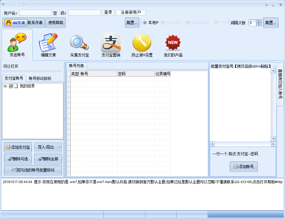Viewport: 285px width, 219px height.
Task: Focus the 密码 input field
Action: (84, 12)
